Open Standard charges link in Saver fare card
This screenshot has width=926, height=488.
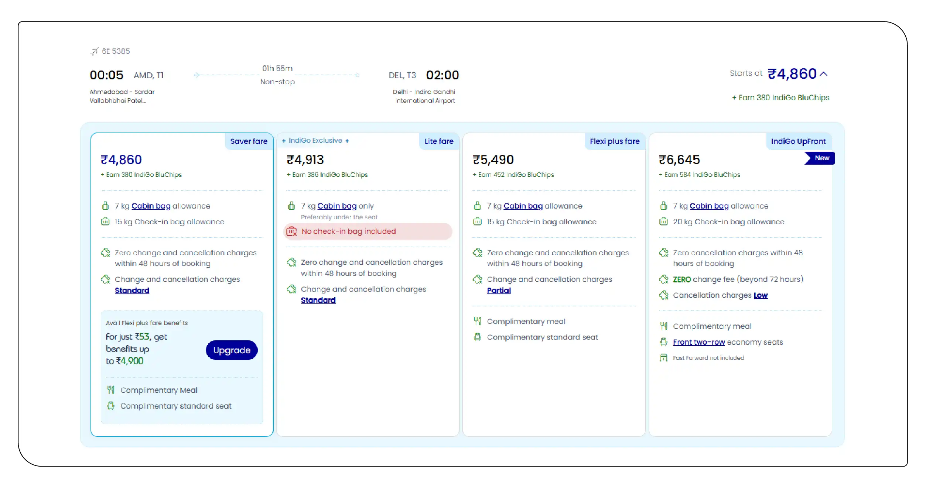tap(132, 291)
